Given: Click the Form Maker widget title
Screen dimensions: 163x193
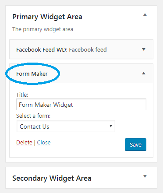Looking at the screenshot, I should click(x=32, y=74).
